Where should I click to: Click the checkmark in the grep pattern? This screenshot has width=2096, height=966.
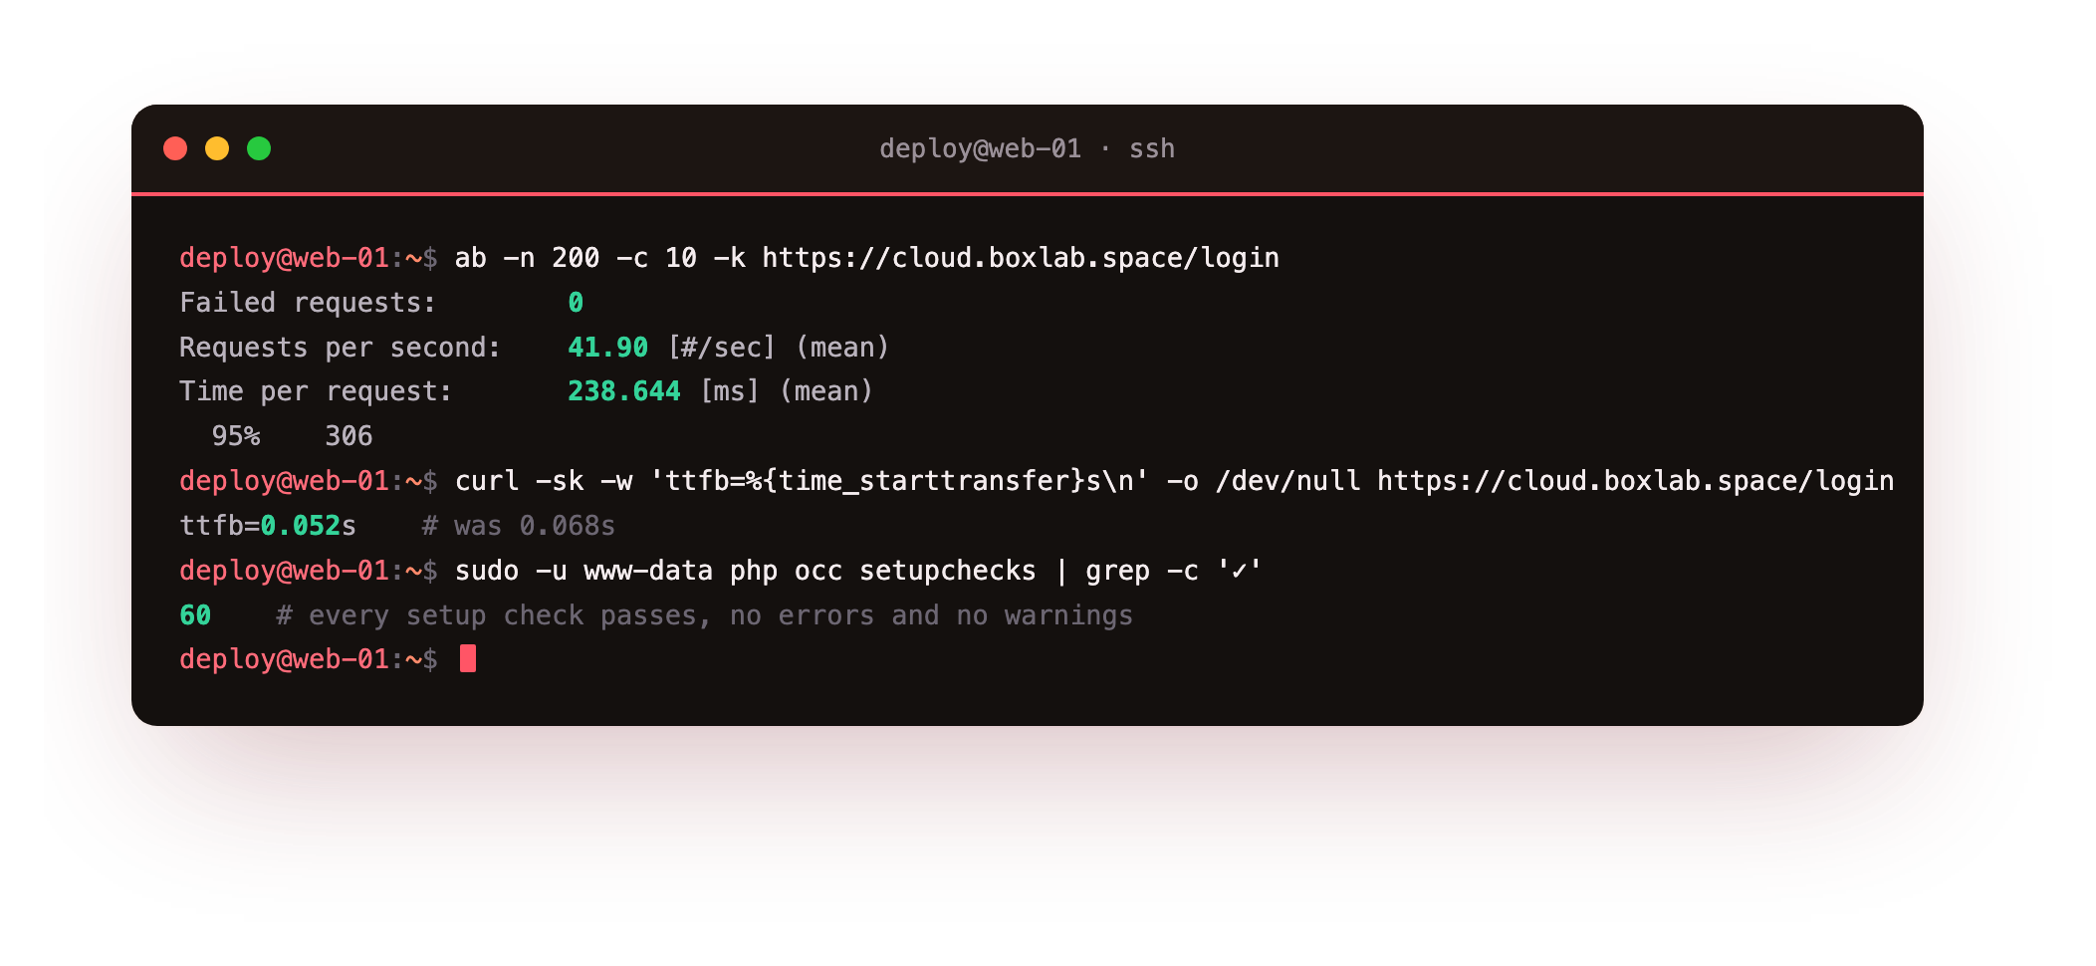tap(1239, 571)
